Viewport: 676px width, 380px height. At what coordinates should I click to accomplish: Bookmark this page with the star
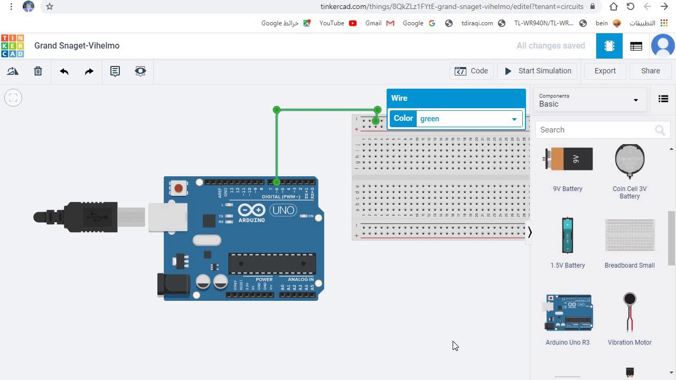coord(50,7)
